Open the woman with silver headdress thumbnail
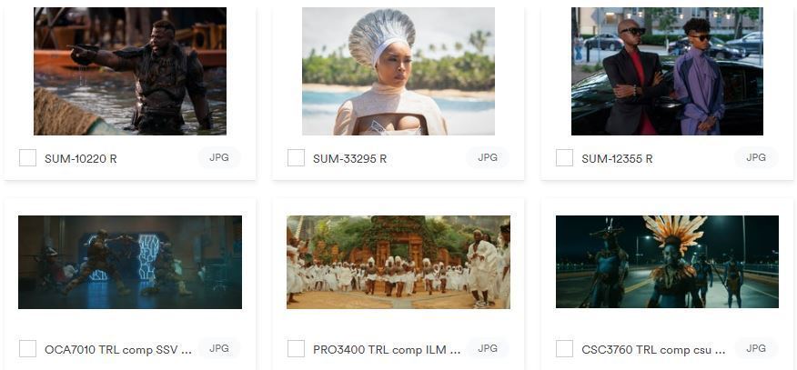The height and width of the screenshot is (370, 797). (398, 71)
